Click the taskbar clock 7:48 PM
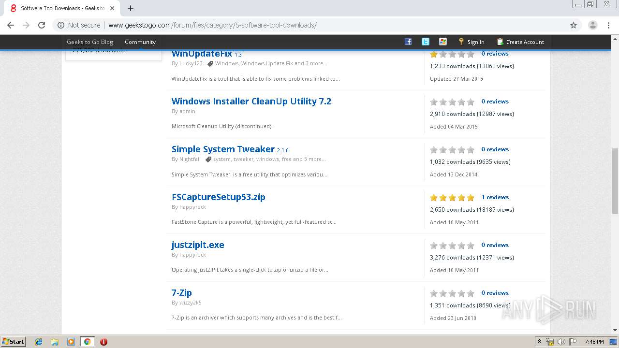Screen dimensions: 619x348 pyautogui.click(x=594, y=342)
